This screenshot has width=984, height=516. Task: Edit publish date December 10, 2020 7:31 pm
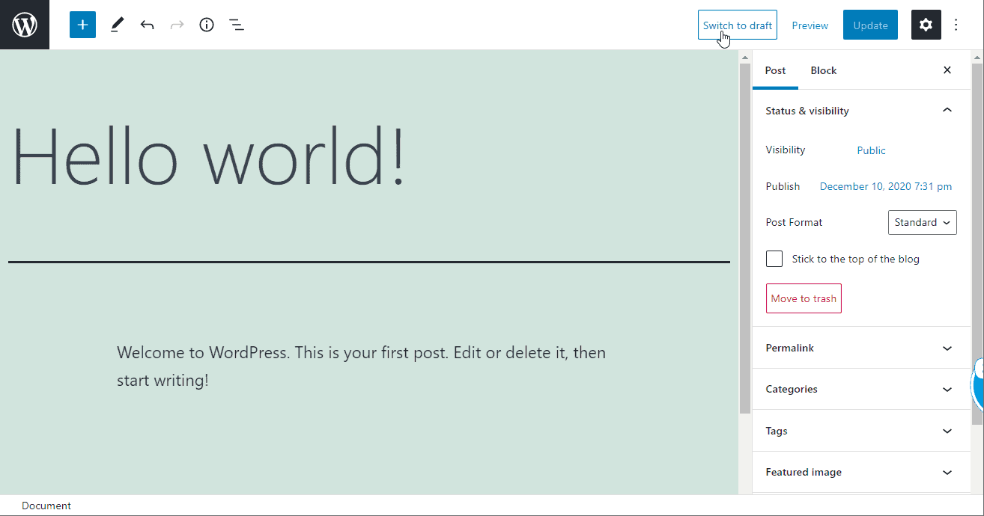pyautogui.click(x=886, y=186)
